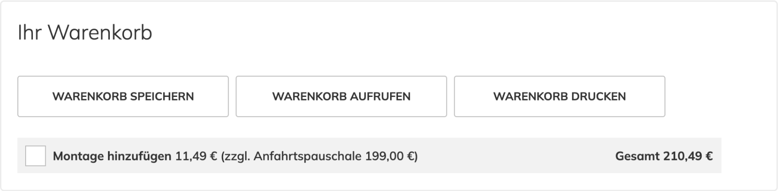
Task: Click the 210,49 € amount
Action: click(688, 156)
